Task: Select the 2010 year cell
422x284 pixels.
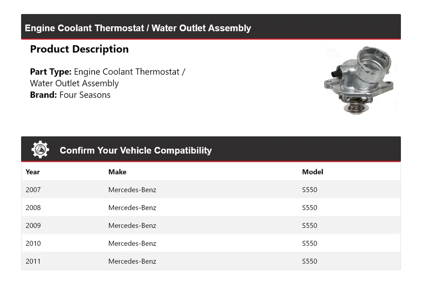Action: [33, 243]
